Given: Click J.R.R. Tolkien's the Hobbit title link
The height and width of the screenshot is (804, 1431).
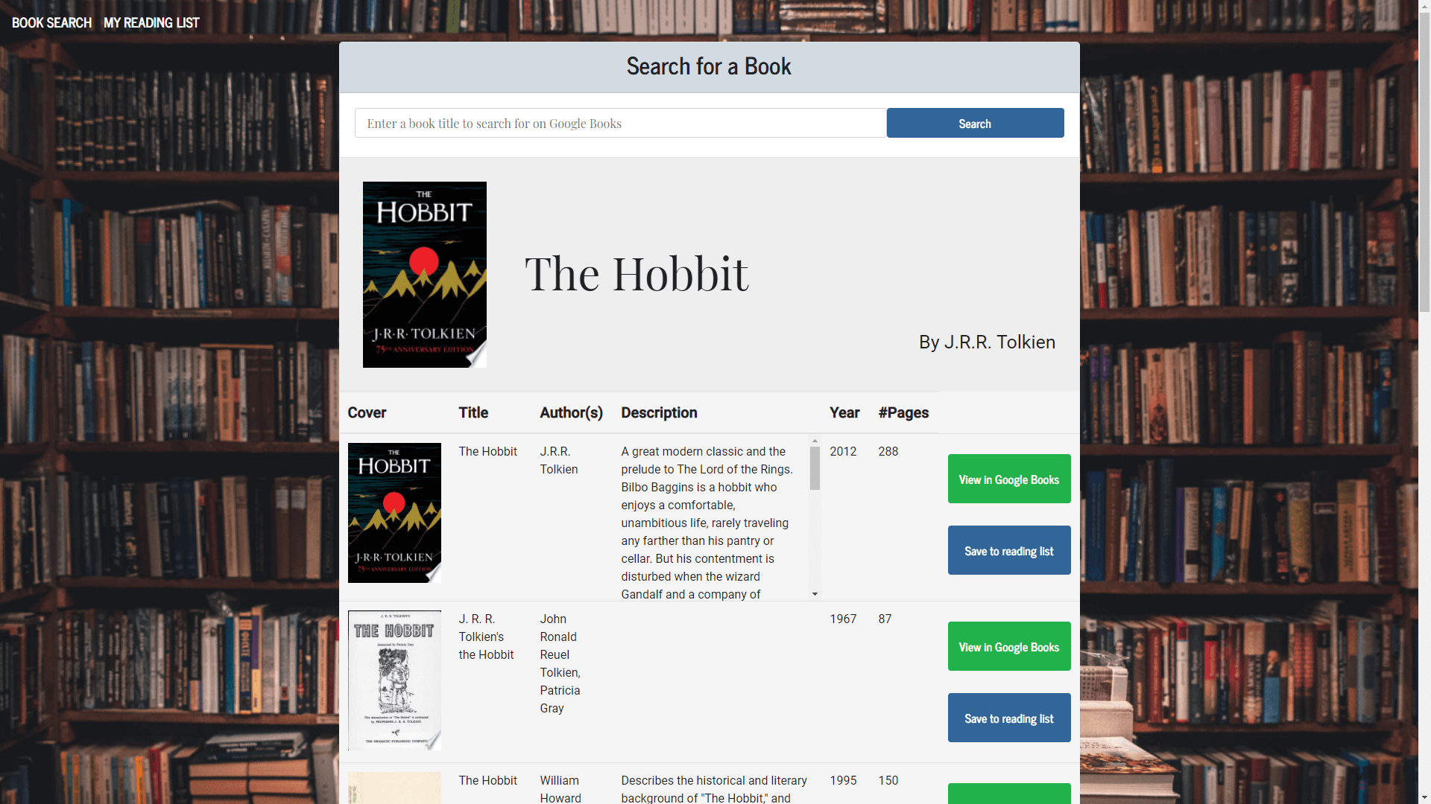Looking at the screenshot, I should pyautogui.click(x=487, y=636).
